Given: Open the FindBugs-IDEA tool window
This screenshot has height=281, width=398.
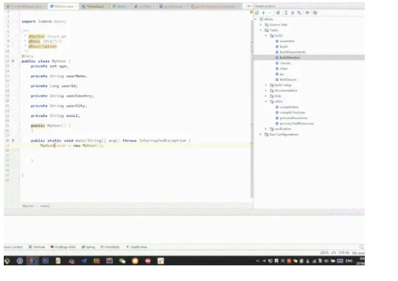Looking at the screenshot, I should pyautogui.click(x=63, y=247).
